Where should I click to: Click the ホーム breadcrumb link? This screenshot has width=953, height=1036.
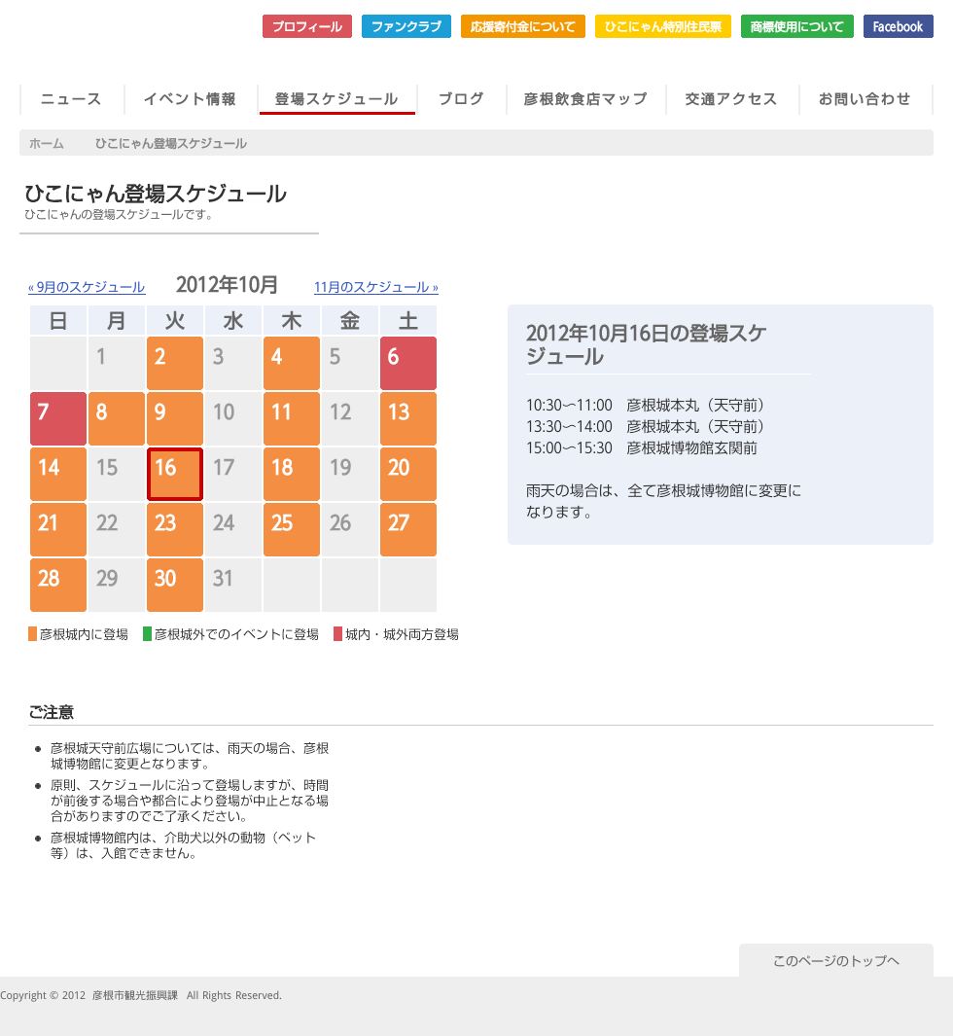(x=47, y=143)
